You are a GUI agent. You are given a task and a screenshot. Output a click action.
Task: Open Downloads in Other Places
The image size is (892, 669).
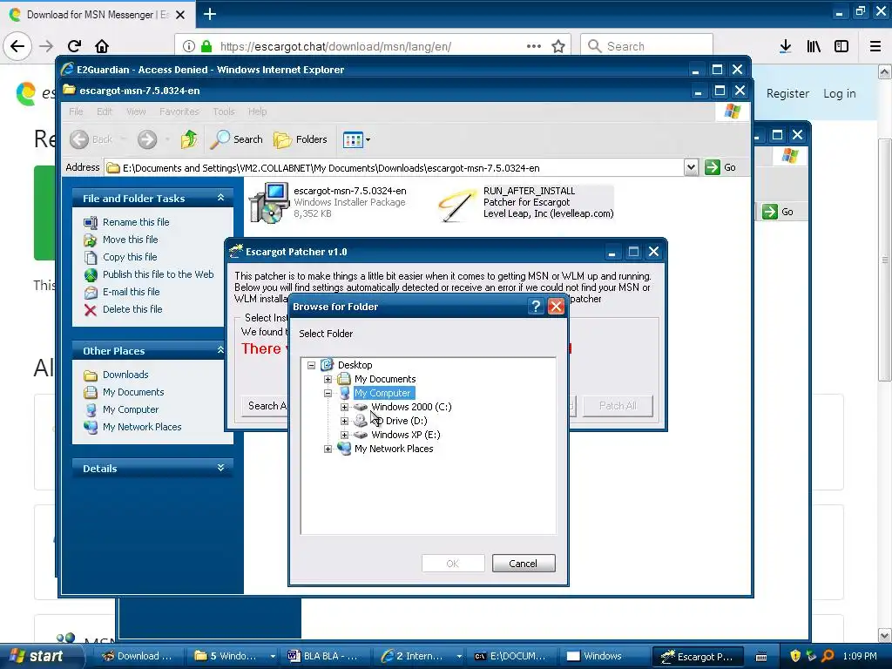[x=125, y=375]
